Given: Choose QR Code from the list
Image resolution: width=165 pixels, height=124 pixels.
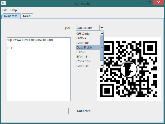Looking at the screenshot, I should 88,34.
